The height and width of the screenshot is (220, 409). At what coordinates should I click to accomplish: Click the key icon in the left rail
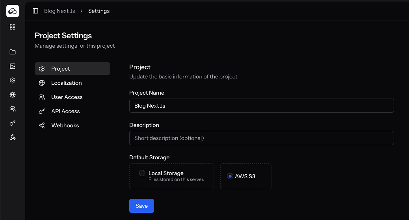click(13, 123)
